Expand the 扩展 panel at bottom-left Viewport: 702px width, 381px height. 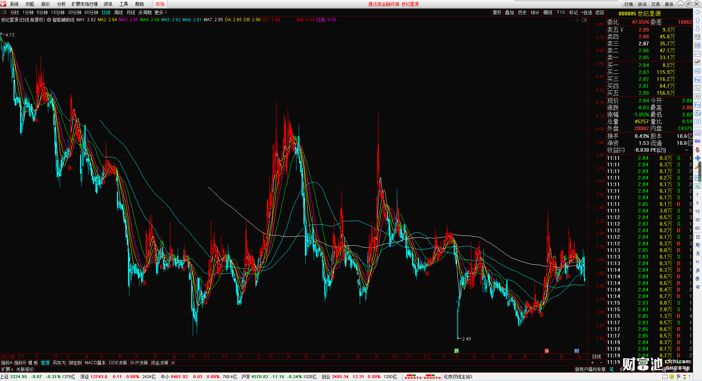point(7,369)
